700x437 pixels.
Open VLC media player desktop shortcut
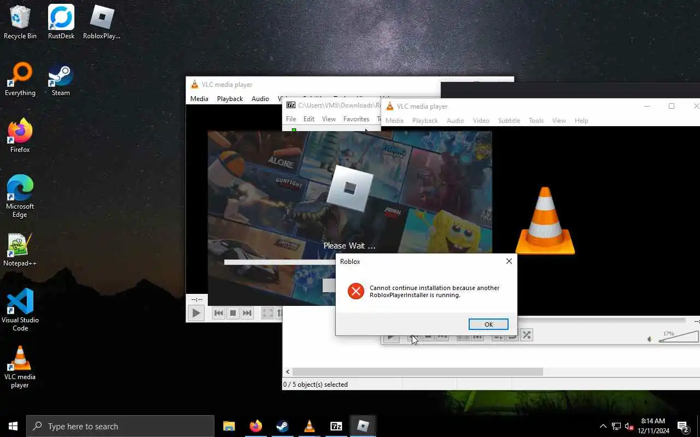pyautogui.click(x=20, y=367)
